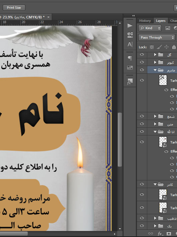Switch to the Channels tab
Image resolution: width=177 pixels, height=237 pixels.
(x=173, y=21)
